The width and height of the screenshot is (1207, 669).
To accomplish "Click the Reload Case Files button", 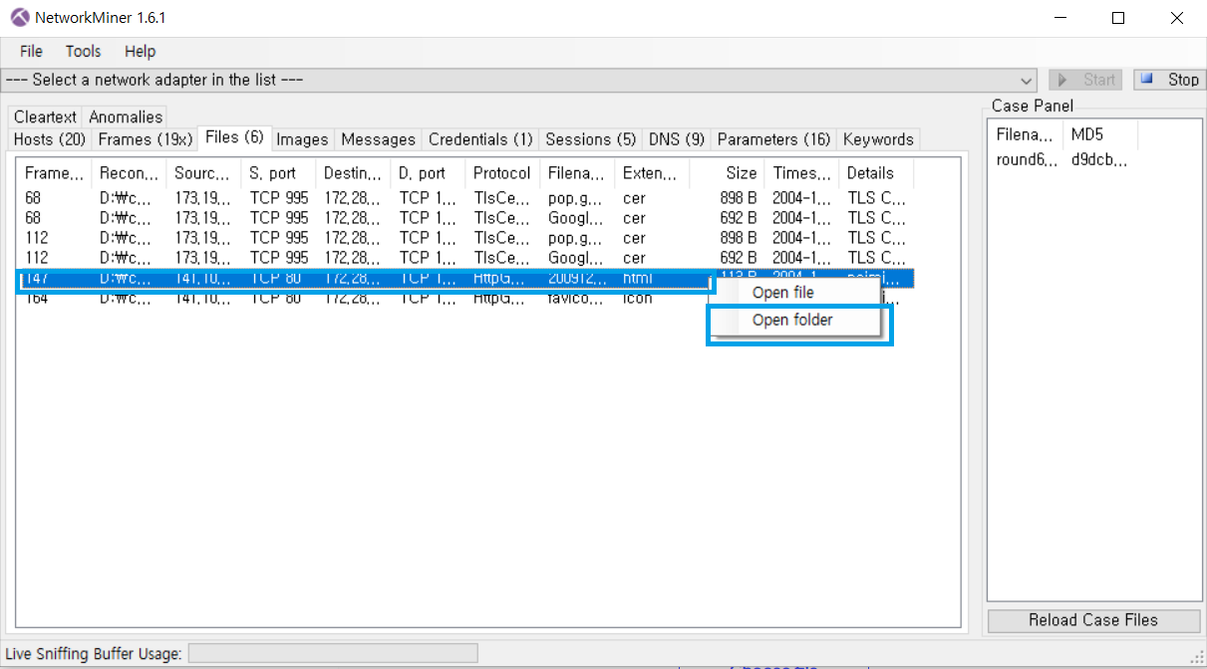I will (x=1093, y=620).
